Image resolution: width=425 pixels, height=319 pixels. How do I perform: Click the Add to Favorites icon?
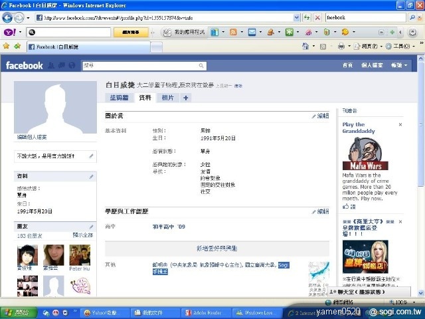pyautogui.click(x=17, y=46)
